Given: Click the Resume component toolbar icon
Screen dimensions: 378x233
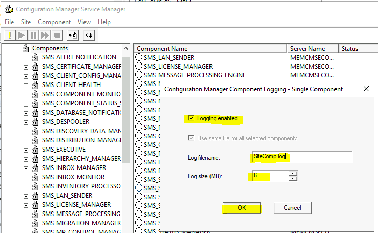Looking at the screenshot, I should (x=45, y=35).
